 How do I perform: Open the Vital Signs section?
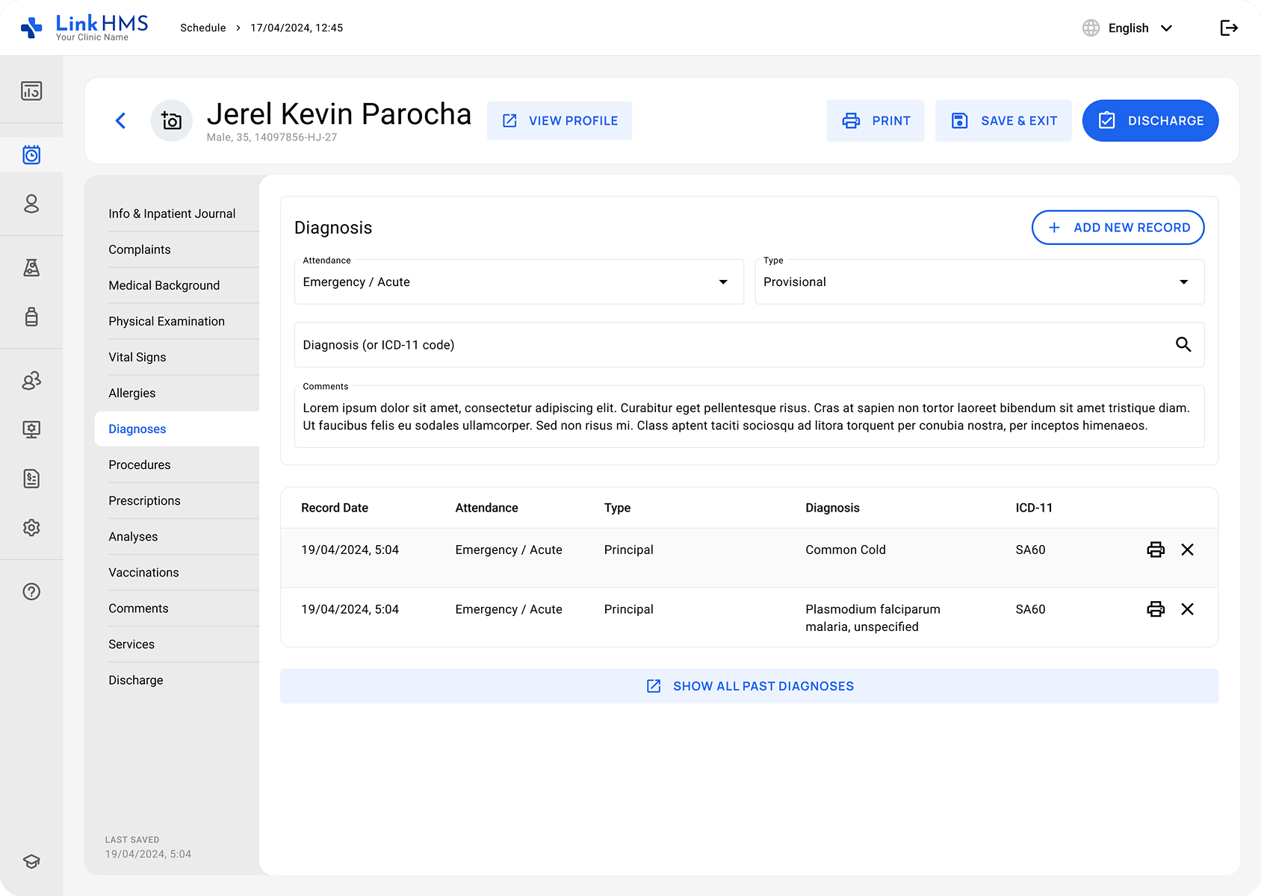pyautogui.click(x=137, y=358)
